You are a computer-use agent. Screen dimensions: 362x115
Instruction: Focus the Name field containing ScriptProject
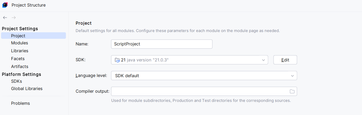click(x=162, y=44)
